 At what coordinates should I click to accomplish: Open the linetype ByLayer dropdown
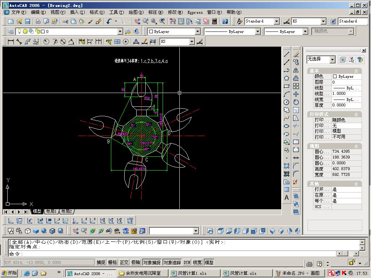(258, 31)
